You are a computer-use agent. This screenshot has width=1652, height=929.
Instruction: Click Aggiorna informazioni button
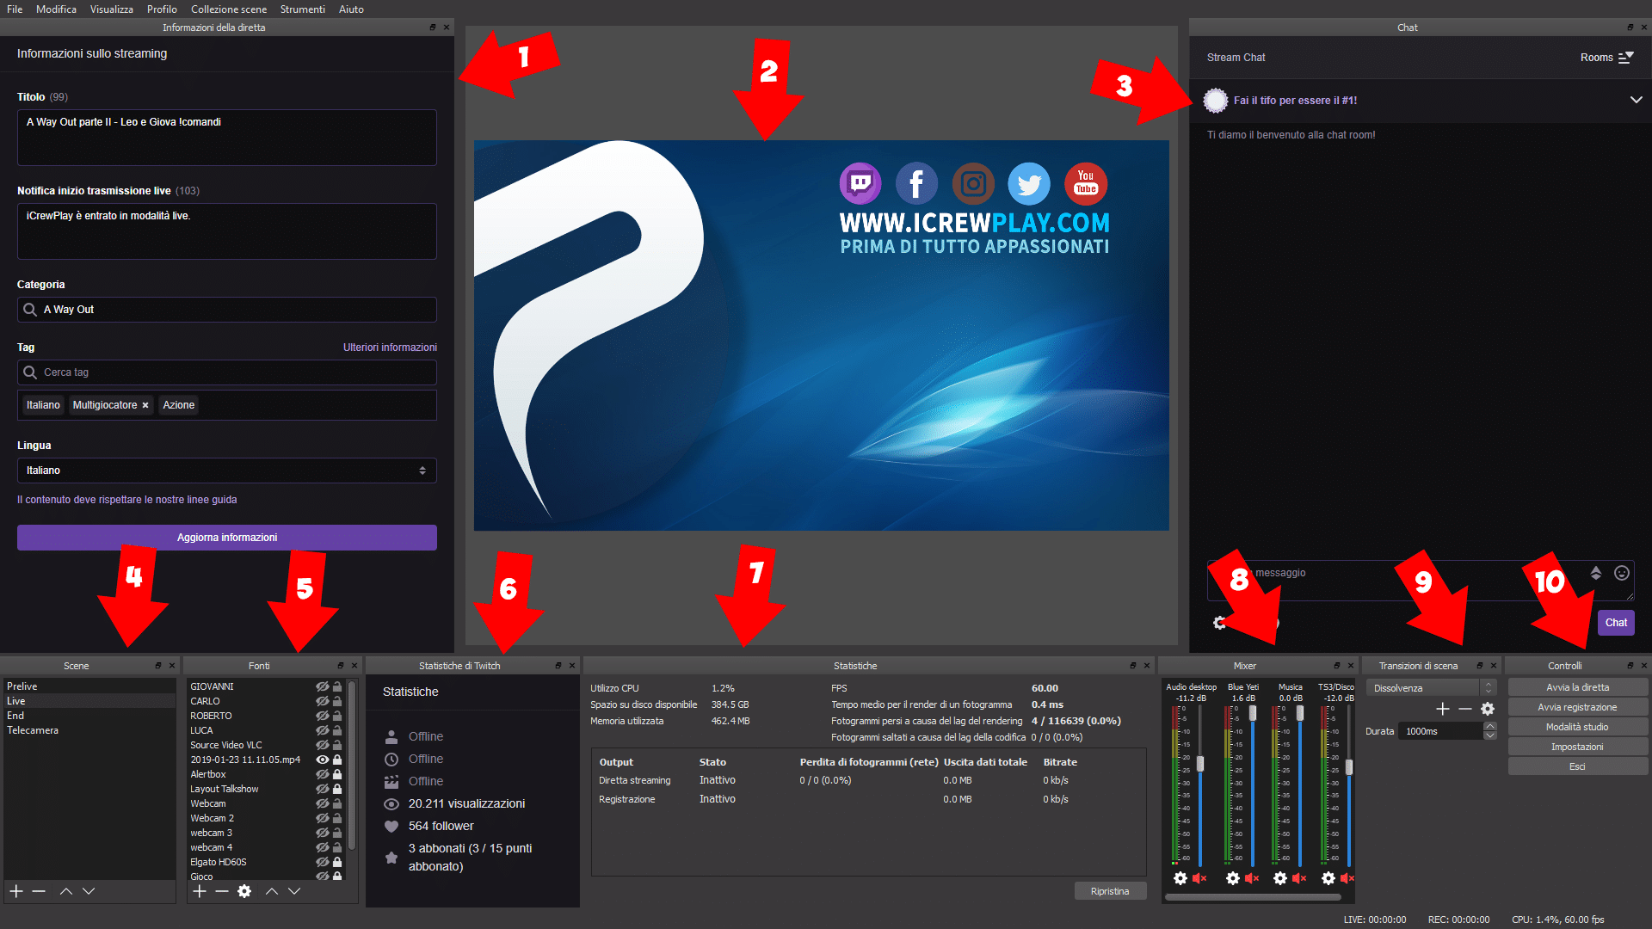[x=227, y=538]
